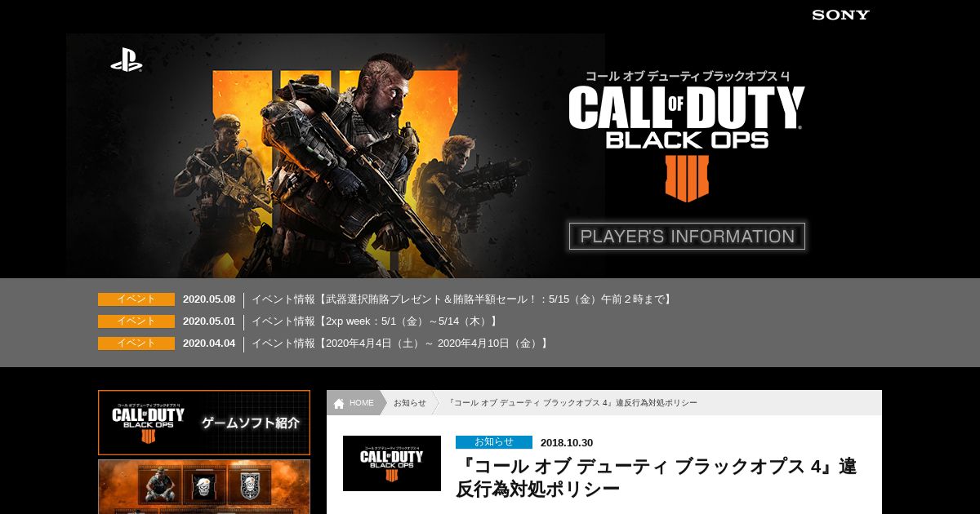Image resolution: width=980 pixels, height=514 pixels.
Task: Click the article date 2018.10.30
Action: (567, 443)
